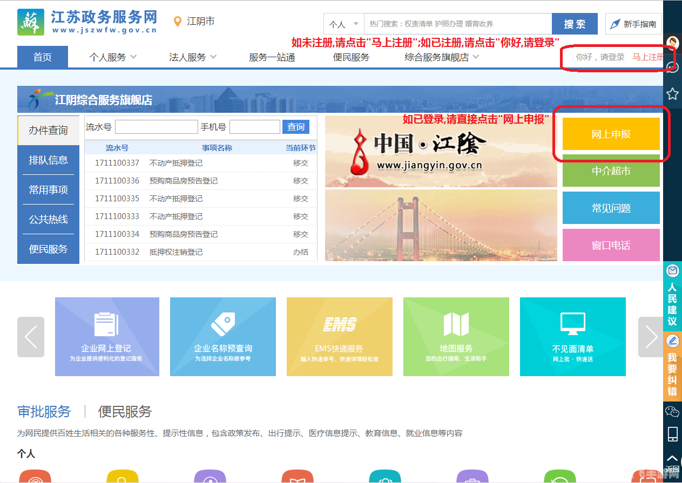Click the 苏 logo of 江苏政务服务网
The image size is (682, 483).
point(31,21)
